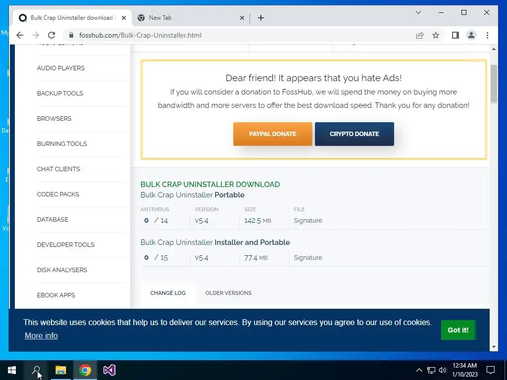The height and width of the screenshot is (380, 507).
Task: Open Signature for the Portable file
Action: click(308, 220)
